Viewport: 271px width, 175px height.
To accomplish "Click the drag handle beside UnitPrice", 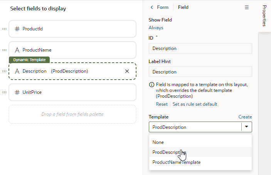I will click(x=4, y=92).
